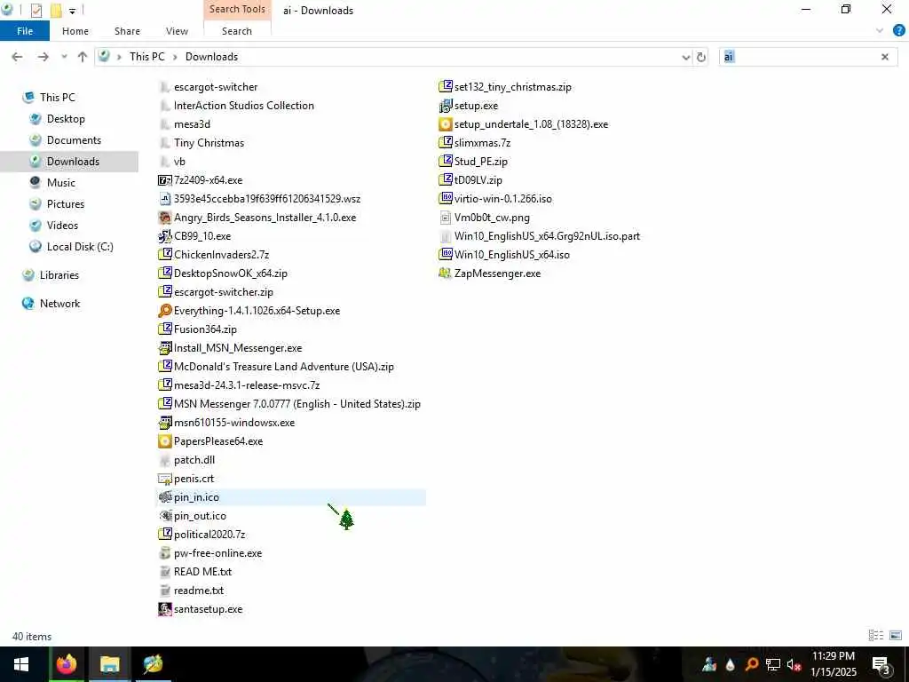Screen dimensions: 909x682
Task: Click the taskbar clock showing 11:29 PM
Action: coord(833,664)
